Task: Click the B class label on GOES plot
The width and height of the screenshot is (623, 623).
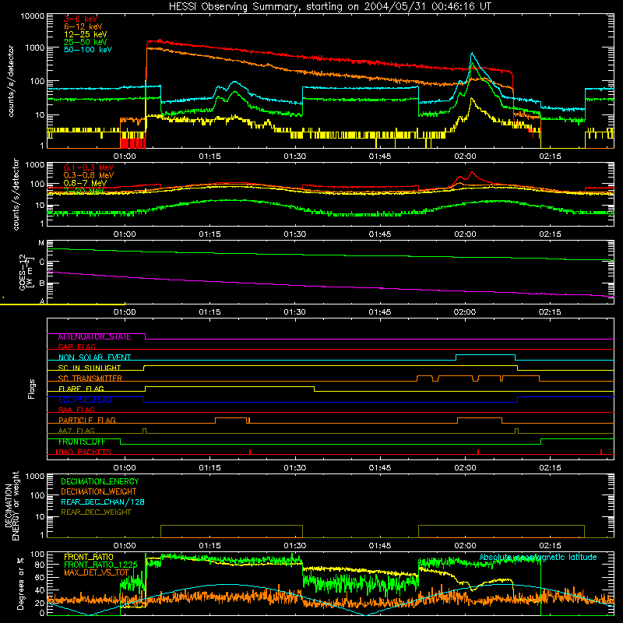Action: pyautogui.click(x=42, y=283)
